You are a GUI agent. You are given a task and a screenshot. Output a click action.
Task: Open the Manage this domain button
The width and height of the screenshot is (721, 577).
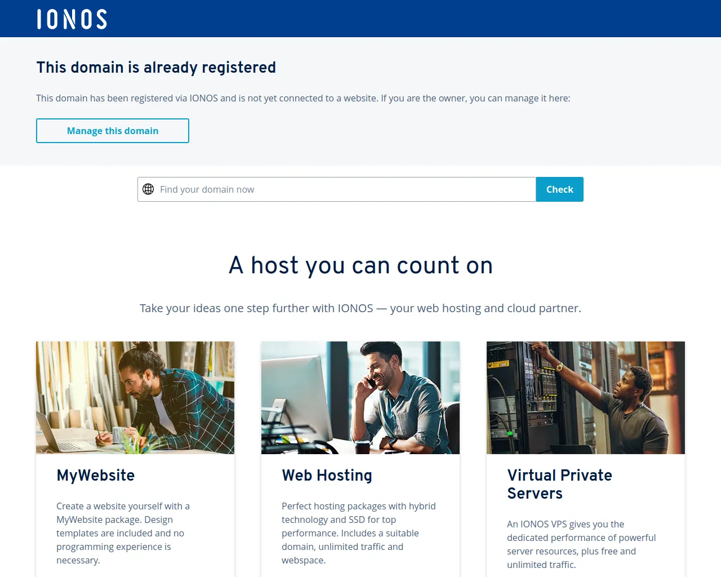tap(113, 131)
